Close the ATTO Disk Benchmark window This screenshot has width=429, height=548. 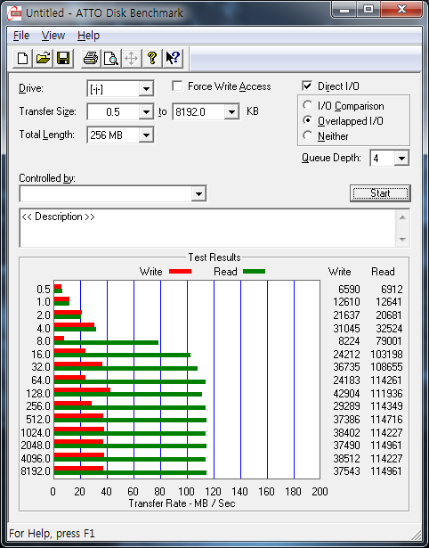(401, 10)
